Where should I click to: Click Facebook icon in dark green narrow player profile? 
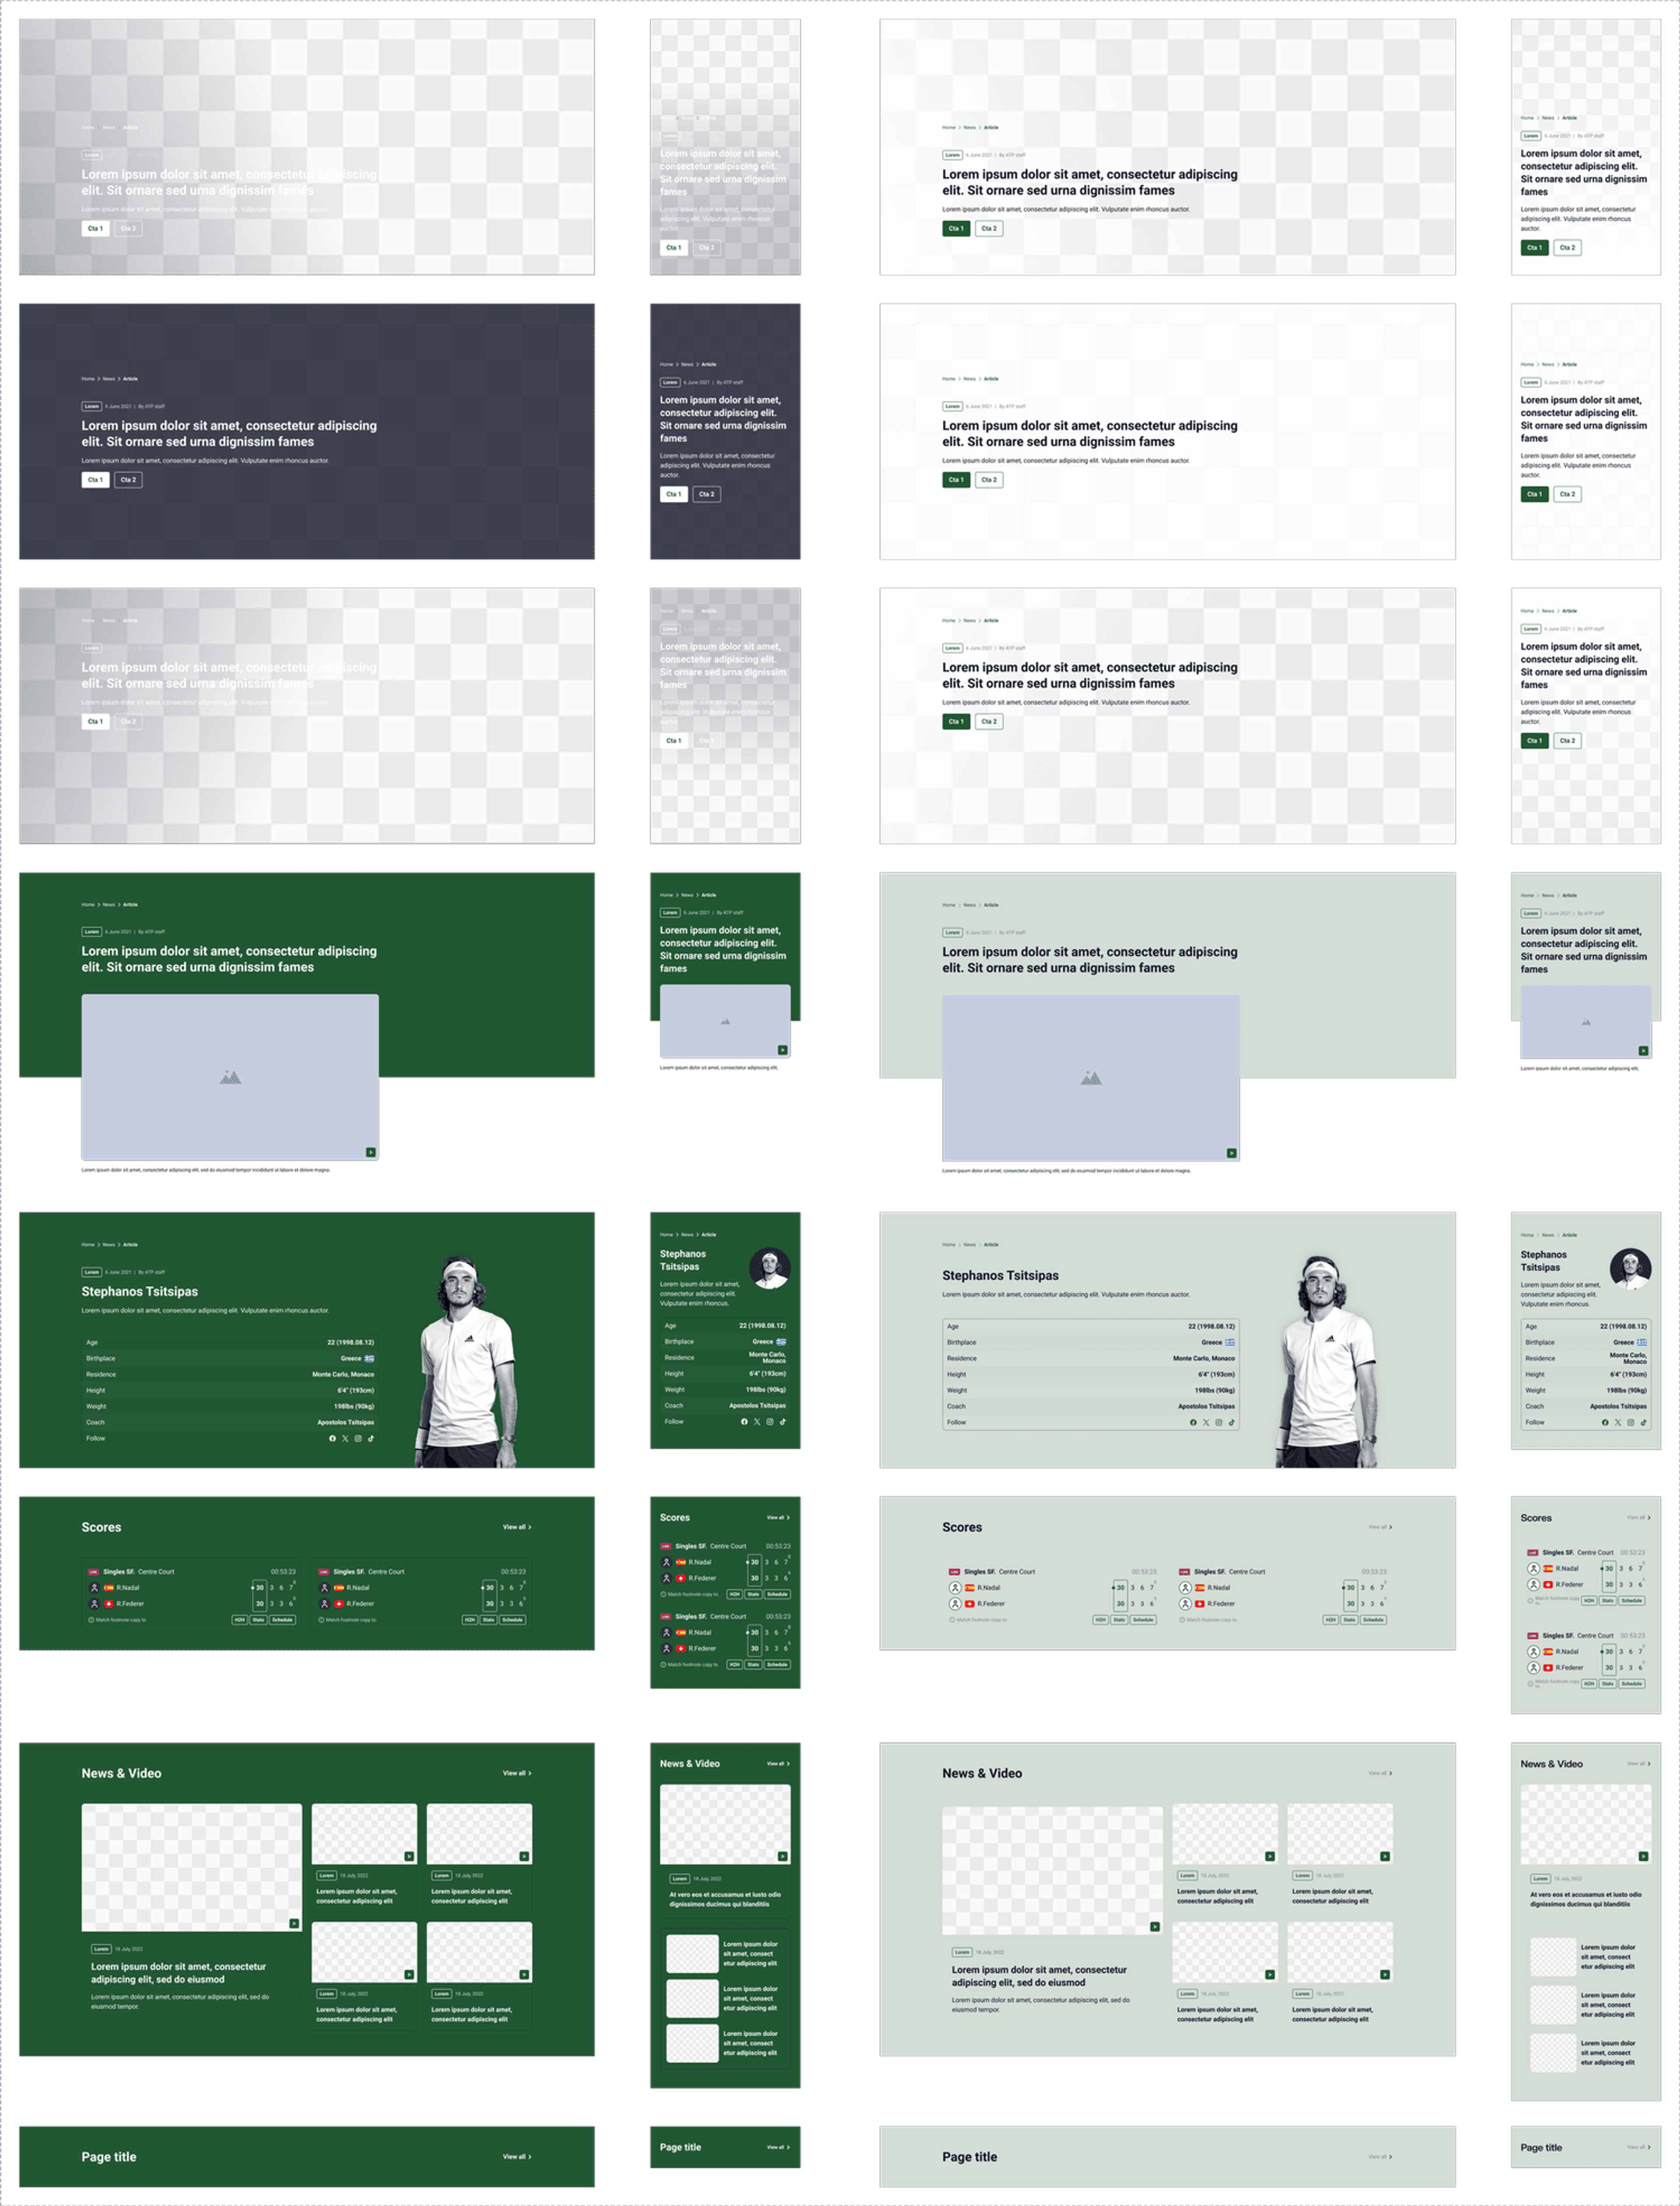[744, 1421]
